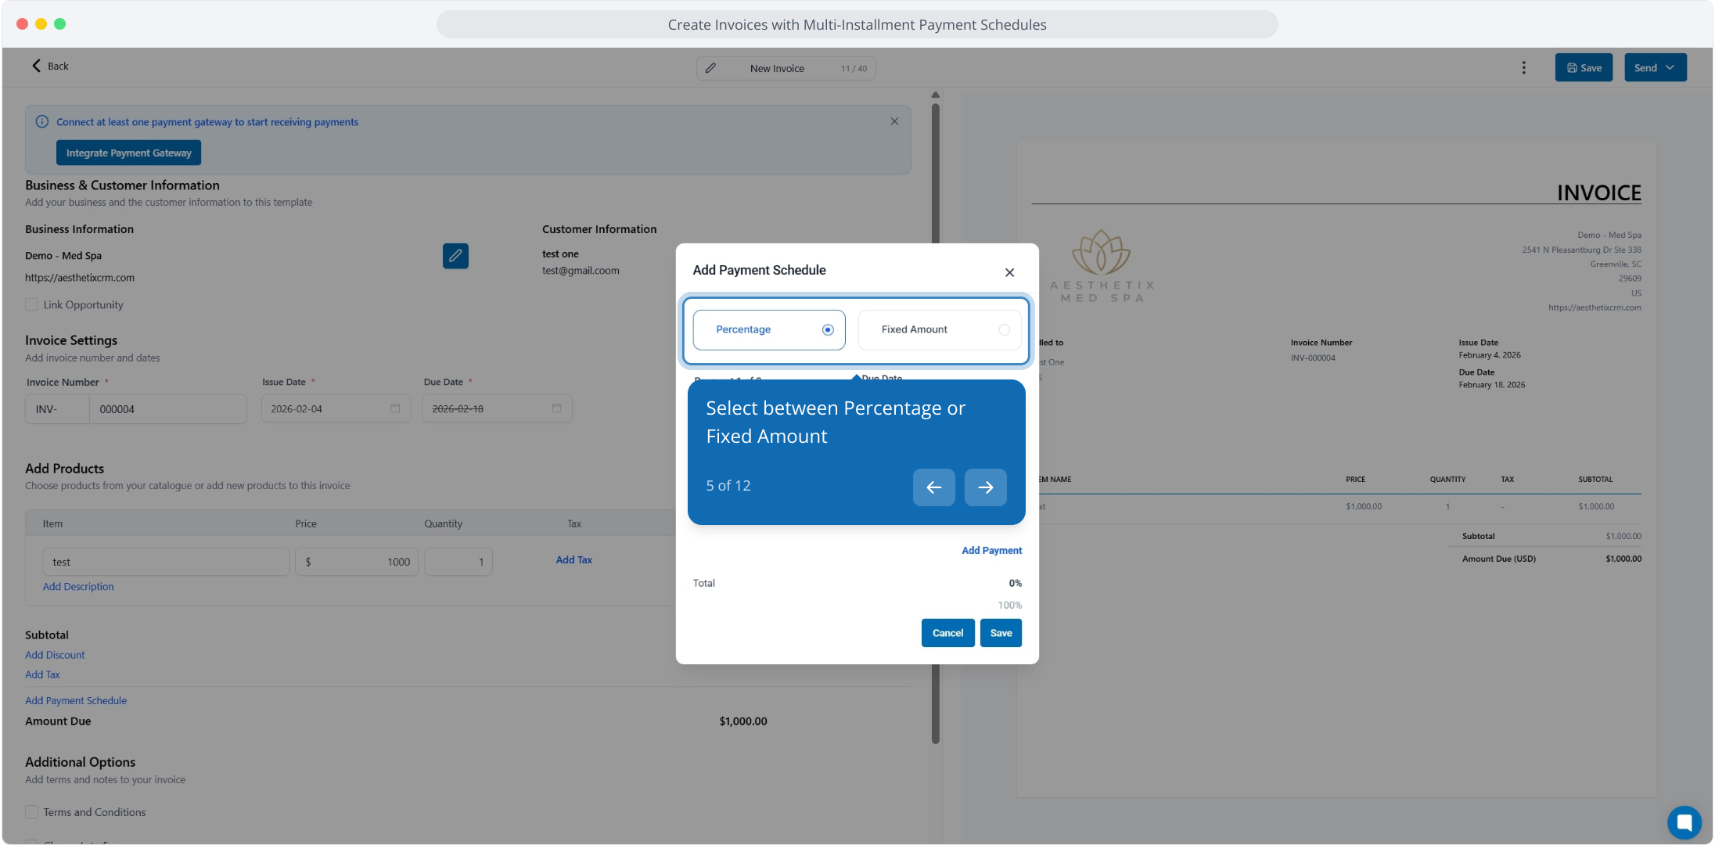Close the Add Payment Schedule dialog
This screenshot has height=845, width=1715.
[x=1009, y=272]
